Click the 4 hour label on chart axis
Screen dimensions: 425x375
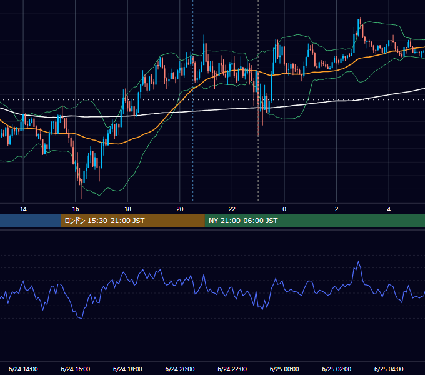point(389,209)
